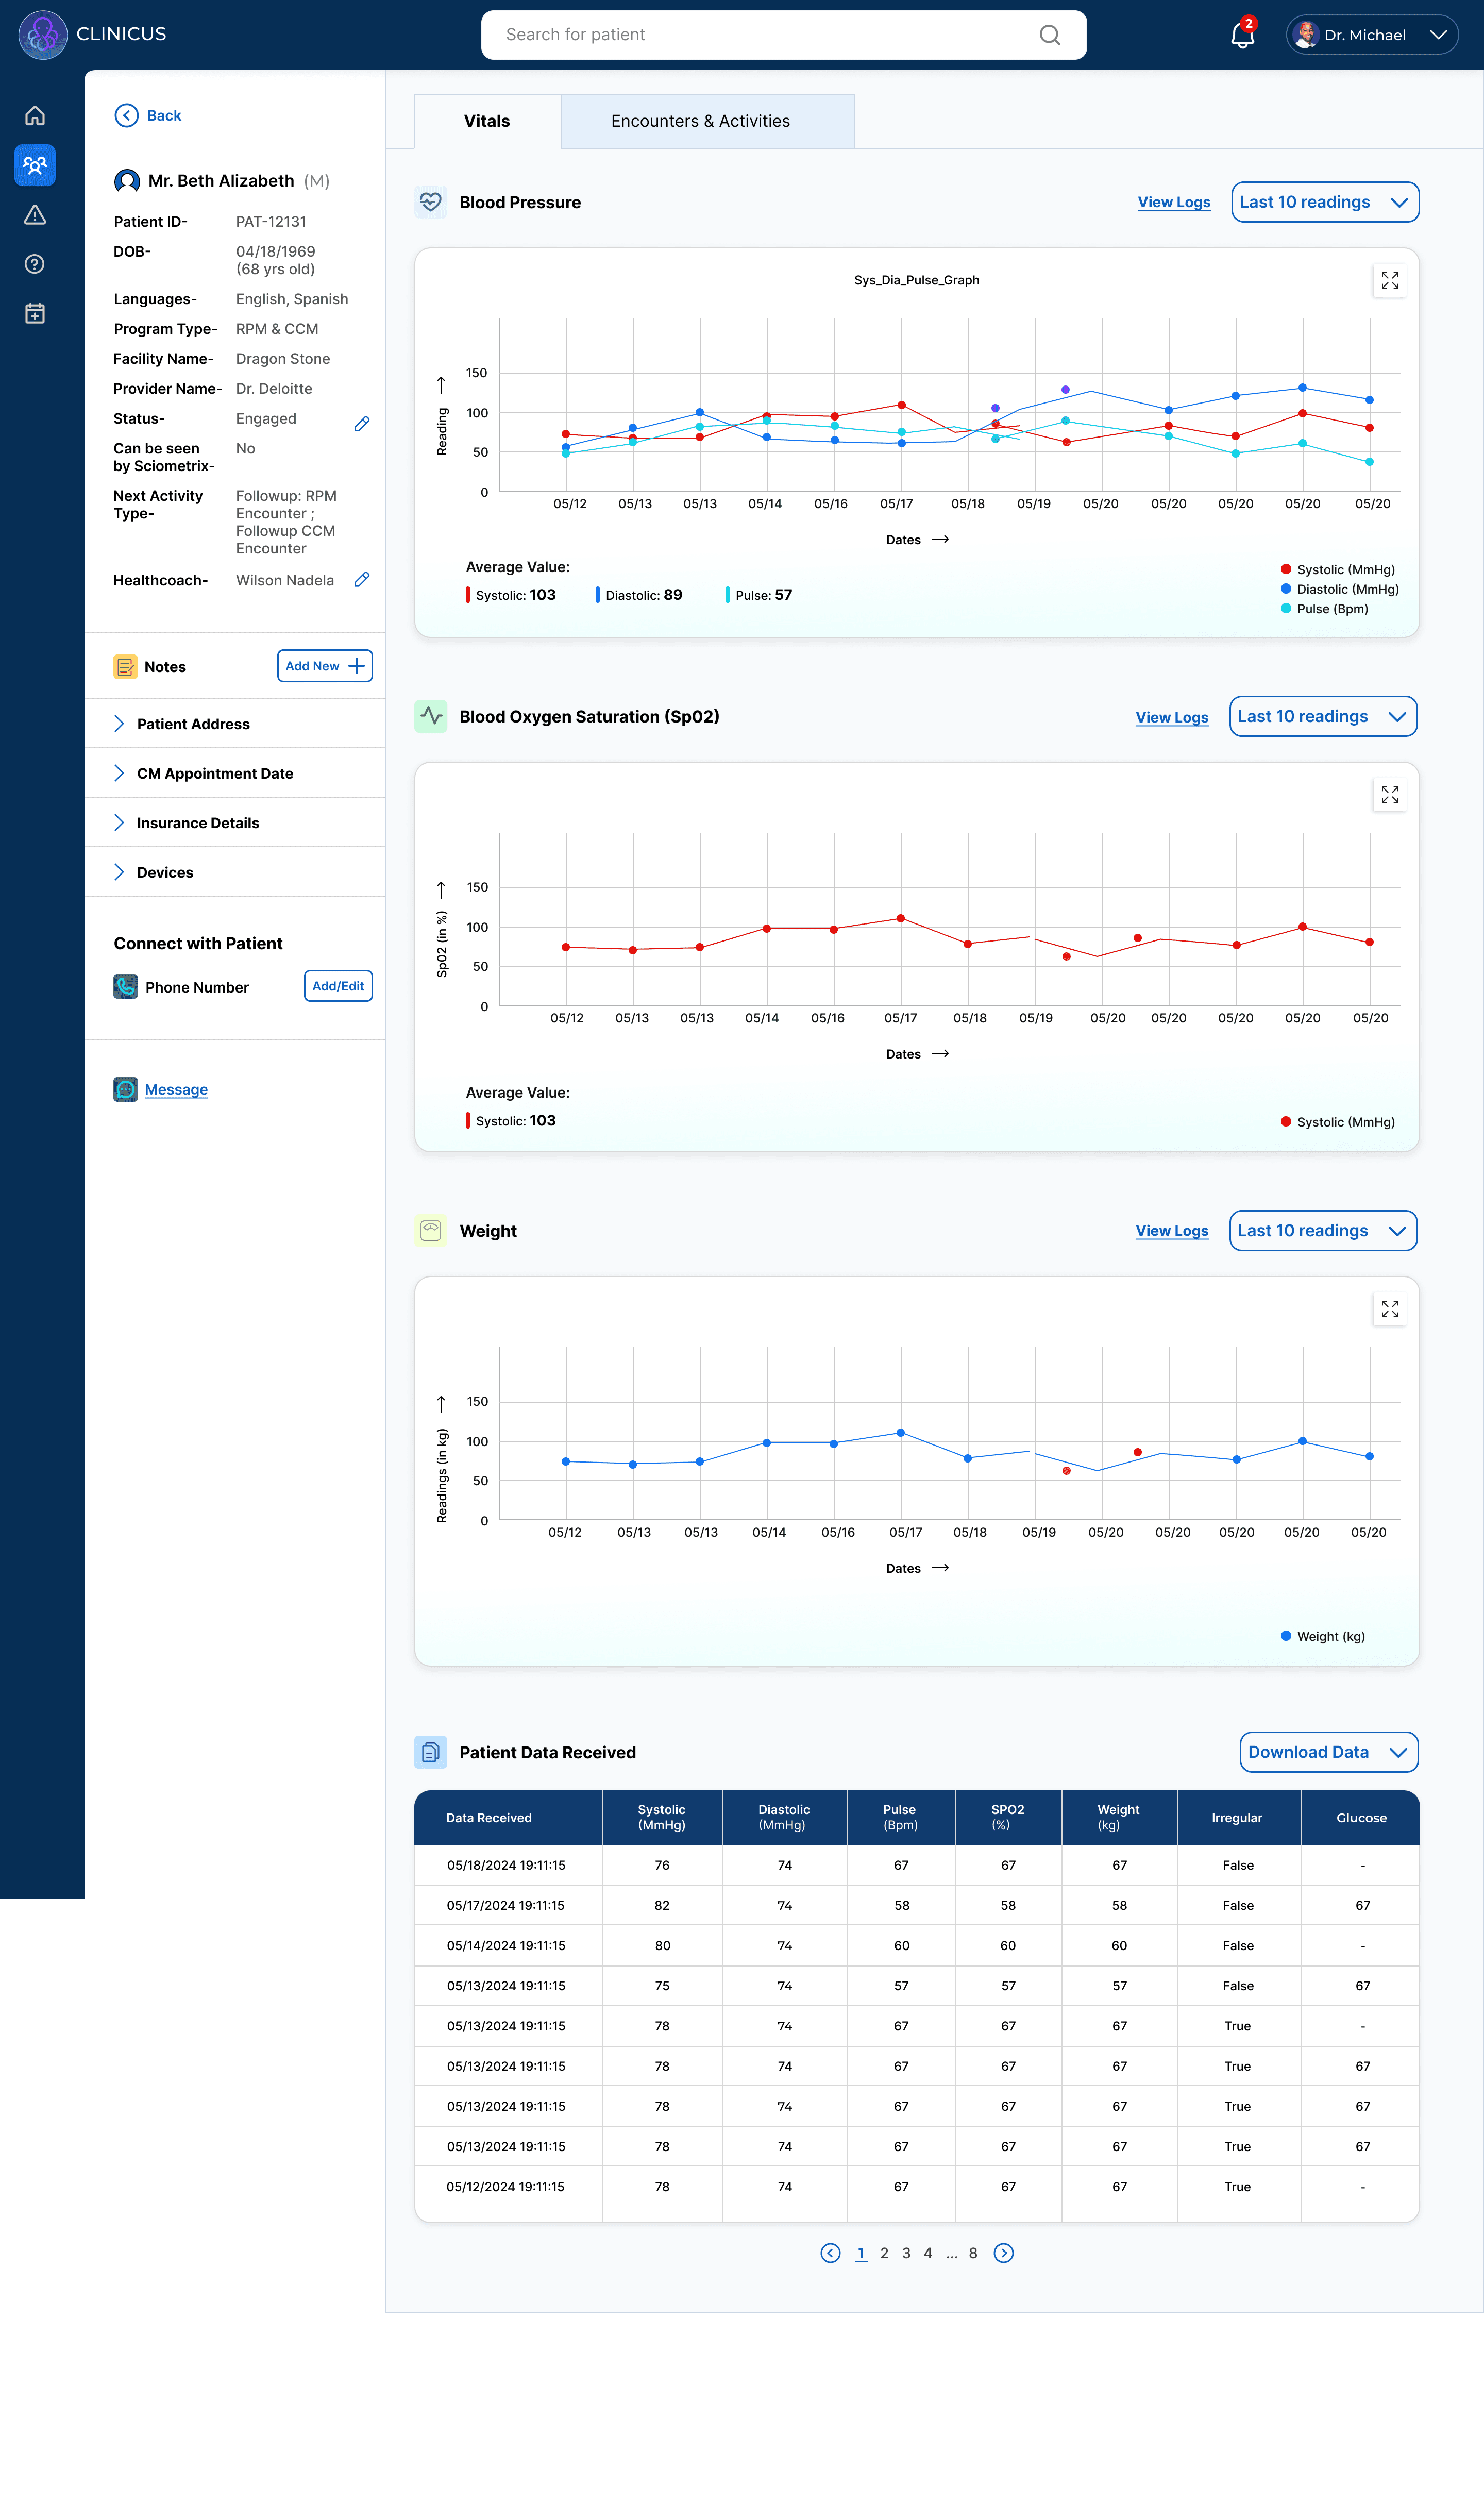Viewport: 1484px width, 2520px height.
Task: Select the Vitals tab
Action: 487,121
